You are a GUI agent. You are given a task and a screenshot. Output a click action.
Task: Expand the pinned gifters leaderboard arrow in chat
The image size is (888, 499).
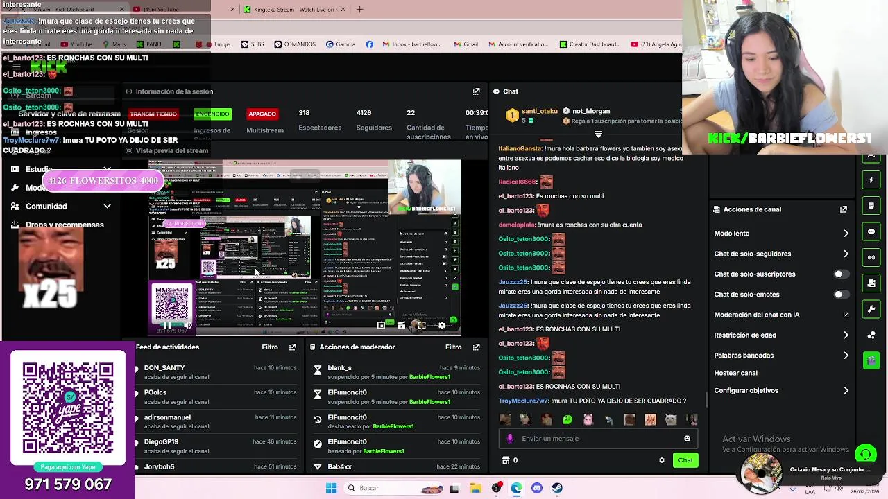598,134
